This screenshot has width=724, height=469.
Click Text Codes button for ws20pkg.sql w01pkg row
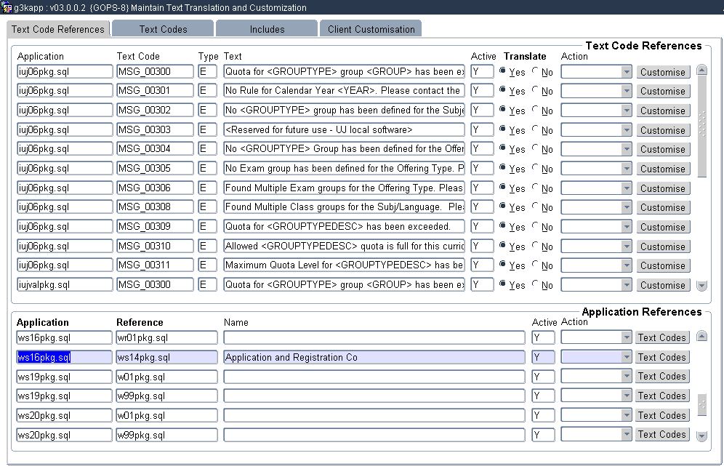click(662, 414)
